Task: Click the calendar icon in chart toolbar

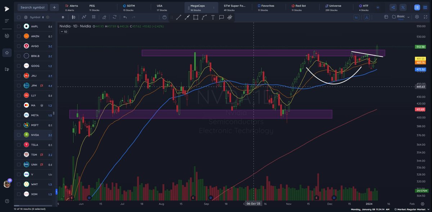Action: (165, 17)
